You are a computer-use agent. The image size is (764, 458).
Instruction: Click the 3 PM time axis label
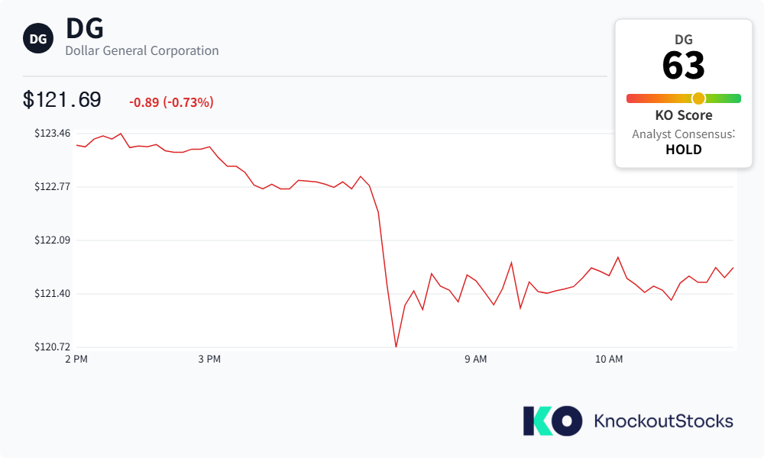209,360
